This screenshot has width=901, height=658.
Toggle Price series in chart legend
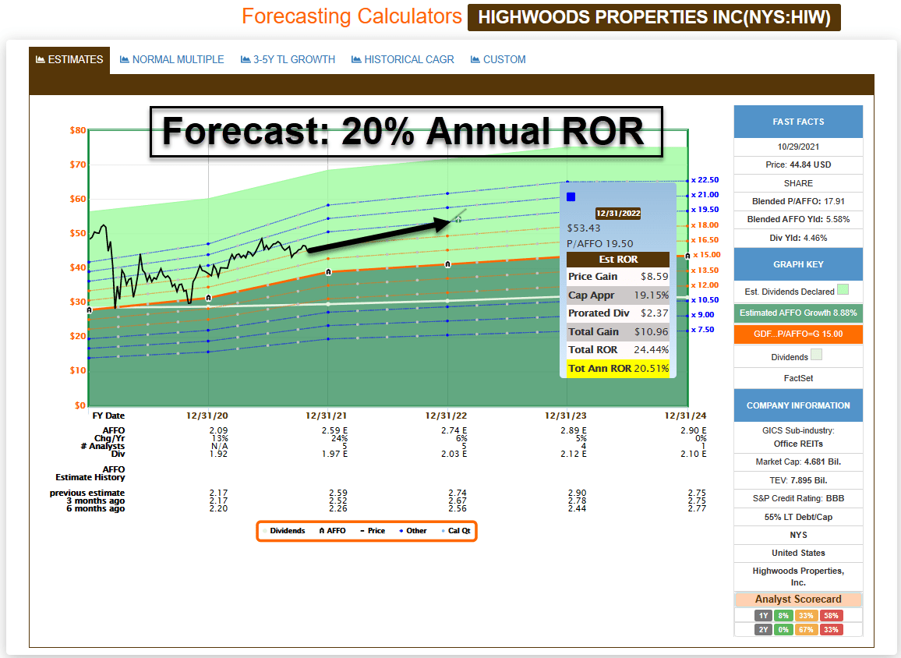coord(373,531)
